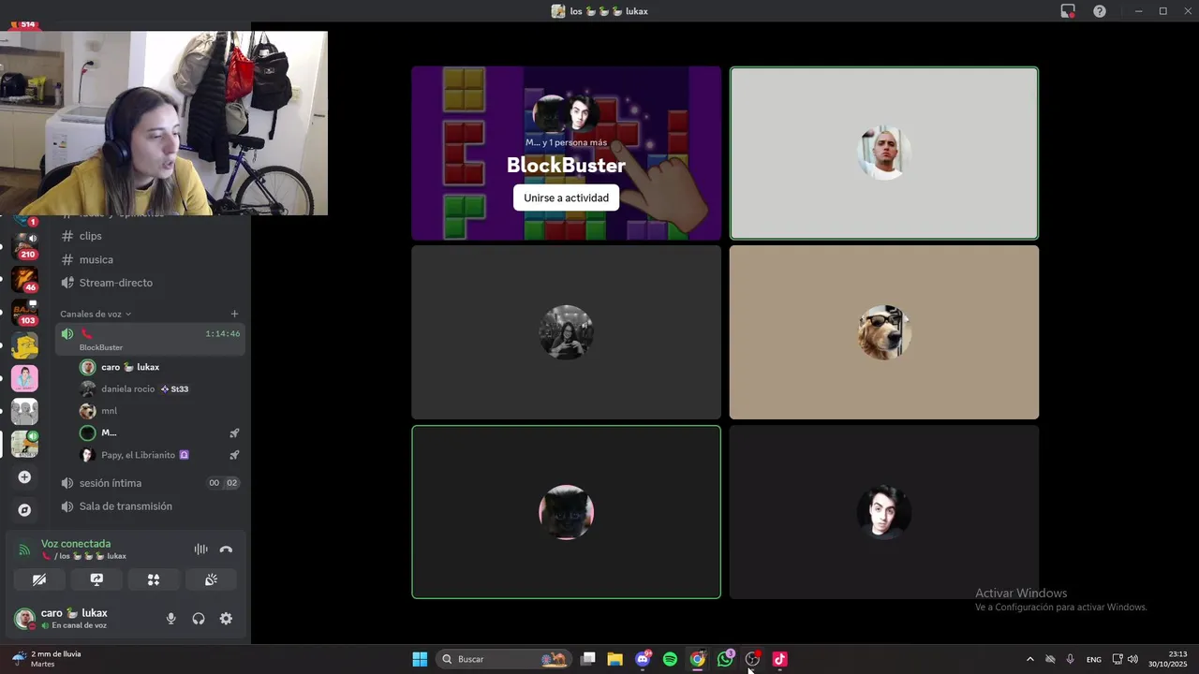Select dog with sunglasses avatar tile
Viewport: 1199px width, 674px height.
coord(884,332)
